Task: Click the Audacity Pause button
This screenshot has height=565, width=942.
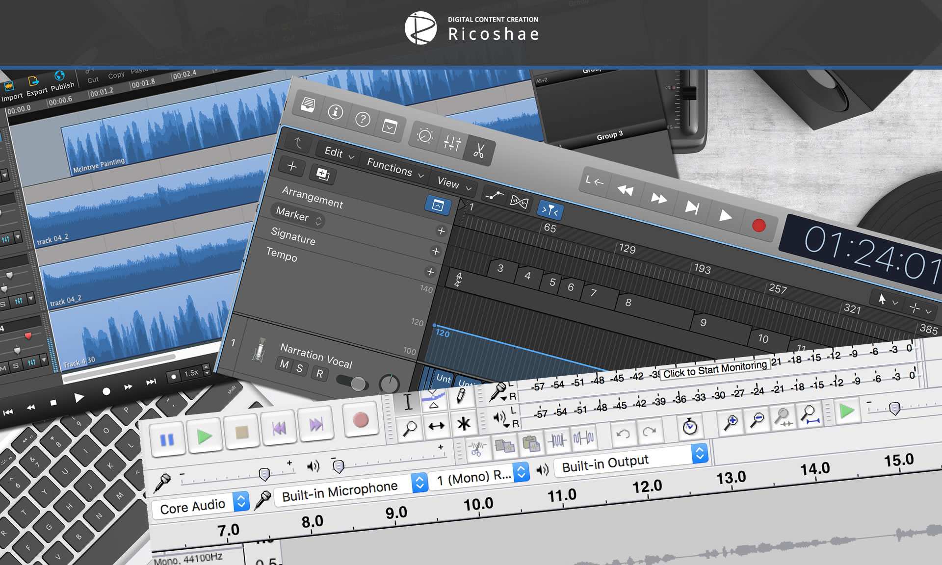Action: [167, 439]
